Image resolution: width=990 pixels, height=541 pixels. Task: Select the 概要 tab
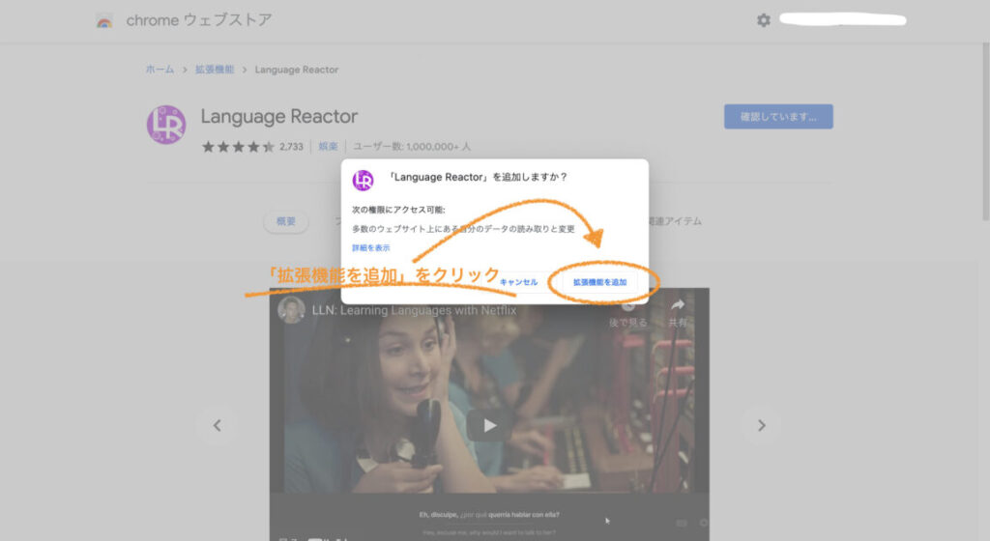[x=285, y=221]
